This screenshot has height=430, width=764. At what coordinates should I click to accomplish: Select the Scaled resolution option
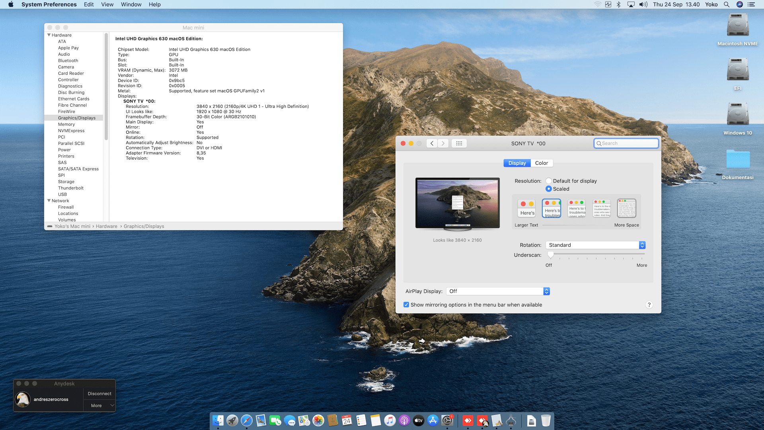(x=549, y=189)
